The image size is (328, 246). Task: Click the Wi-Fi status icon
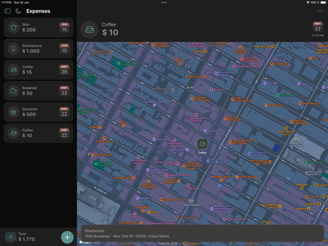coord(308,3)
